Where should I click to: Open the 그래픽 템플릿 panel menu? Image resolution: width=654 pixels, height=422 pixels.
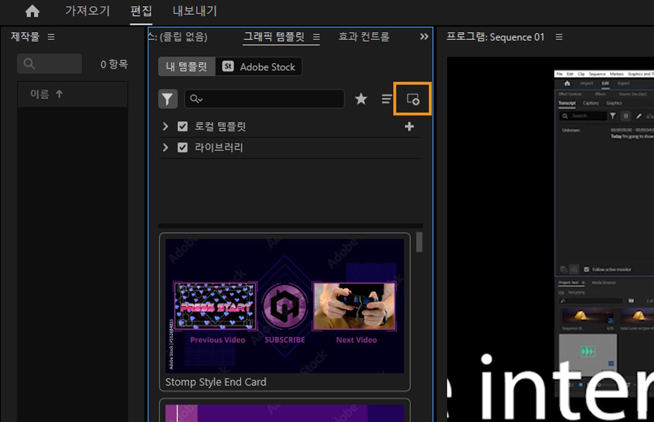point(316,37)
